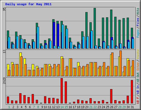Select the orange sites bar for day 26
This screenshot has height=110, width=141.
point(112,64)
